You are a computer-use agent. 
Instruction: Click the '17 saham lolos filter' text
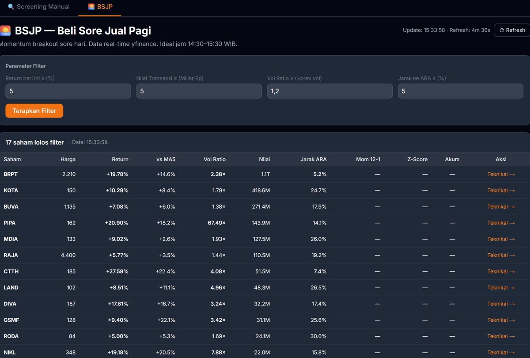pos(34,142)
